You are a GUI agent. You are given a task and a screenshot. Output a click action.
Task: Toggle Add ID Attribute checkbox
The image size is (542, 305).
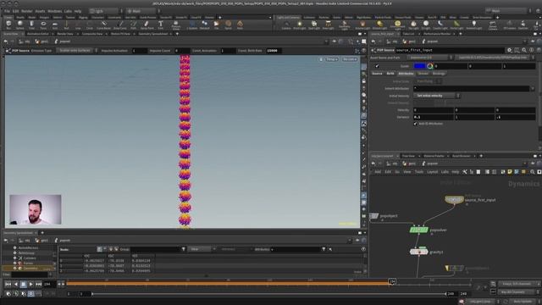(x=416, y=124)
